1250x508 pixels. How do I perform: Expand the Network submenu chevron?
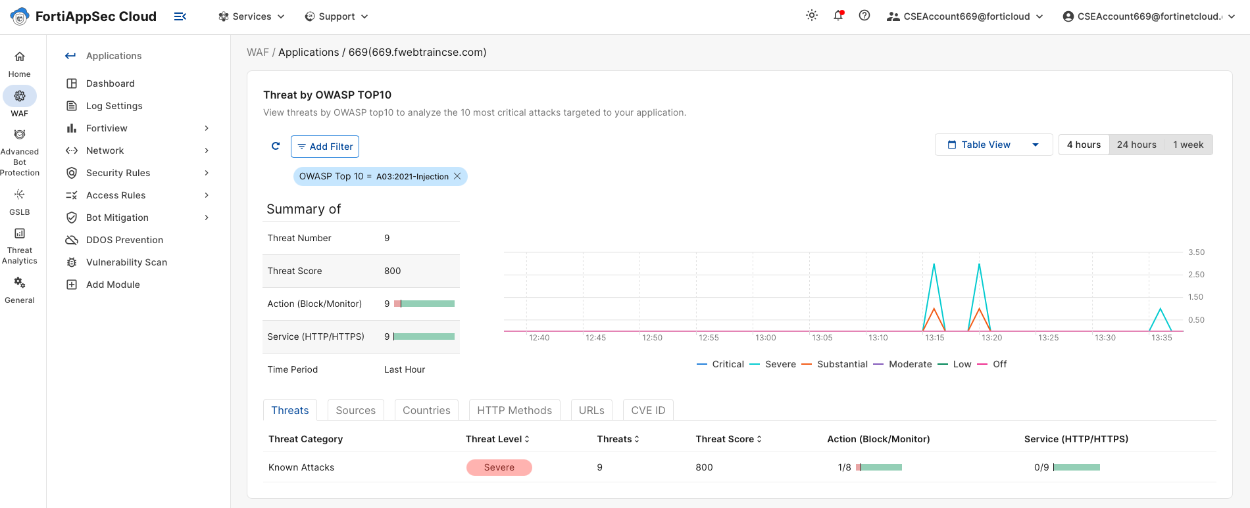pos(207,150)
